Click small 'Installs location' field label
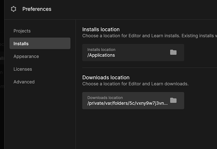This screenshot has width=217, height=149. (101, 50)
